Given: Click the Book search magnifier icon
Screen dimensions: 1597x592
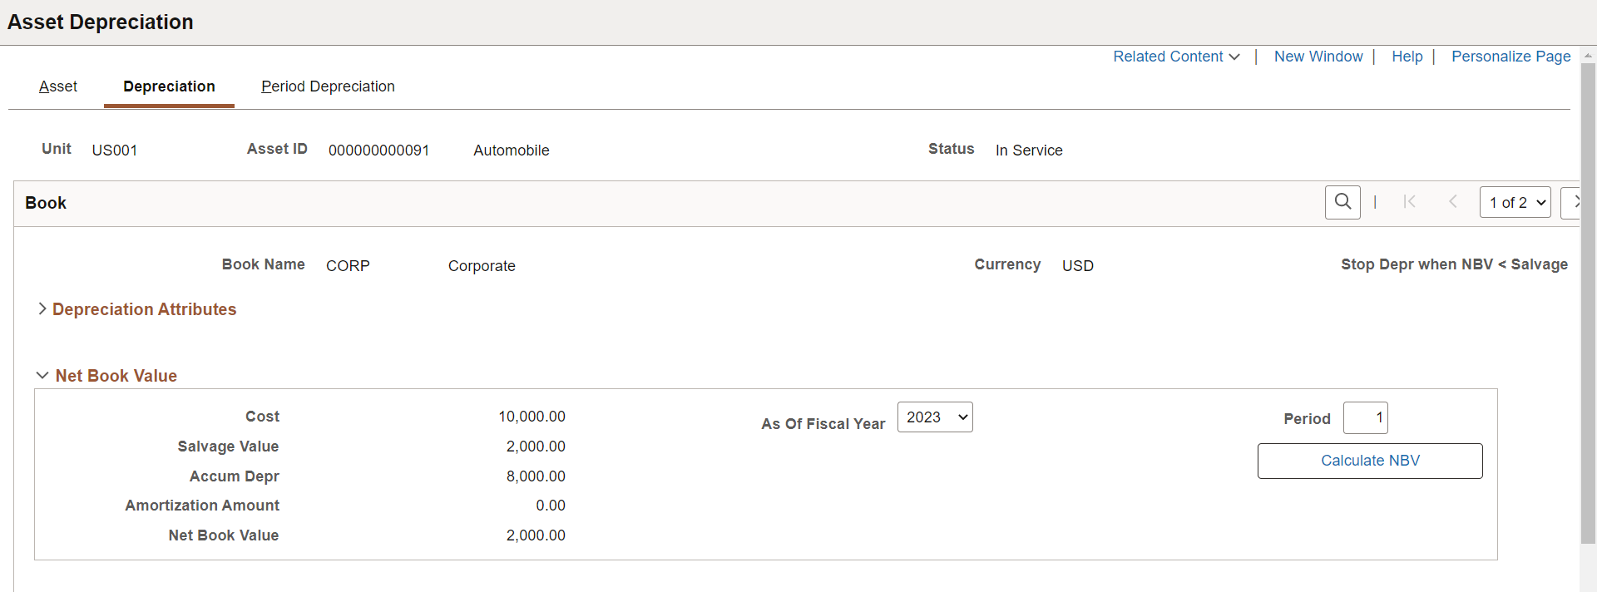Looking at the screenshot, I should (1342, 202).
